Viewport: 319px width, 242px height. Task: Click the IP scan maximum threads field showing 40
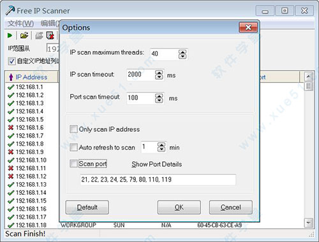click(x=164, y=54)
